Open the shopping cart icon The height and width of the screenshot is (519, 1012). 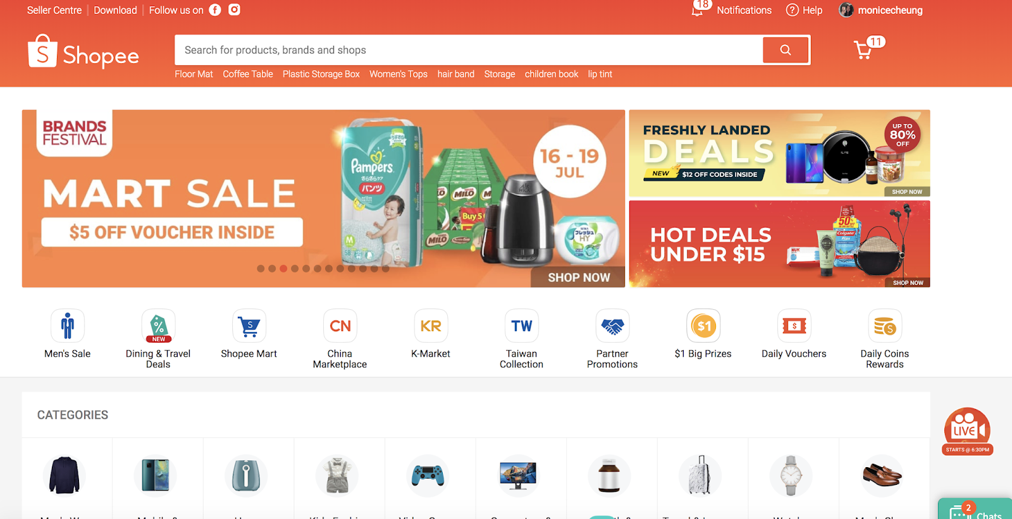[x=863, y=50]
